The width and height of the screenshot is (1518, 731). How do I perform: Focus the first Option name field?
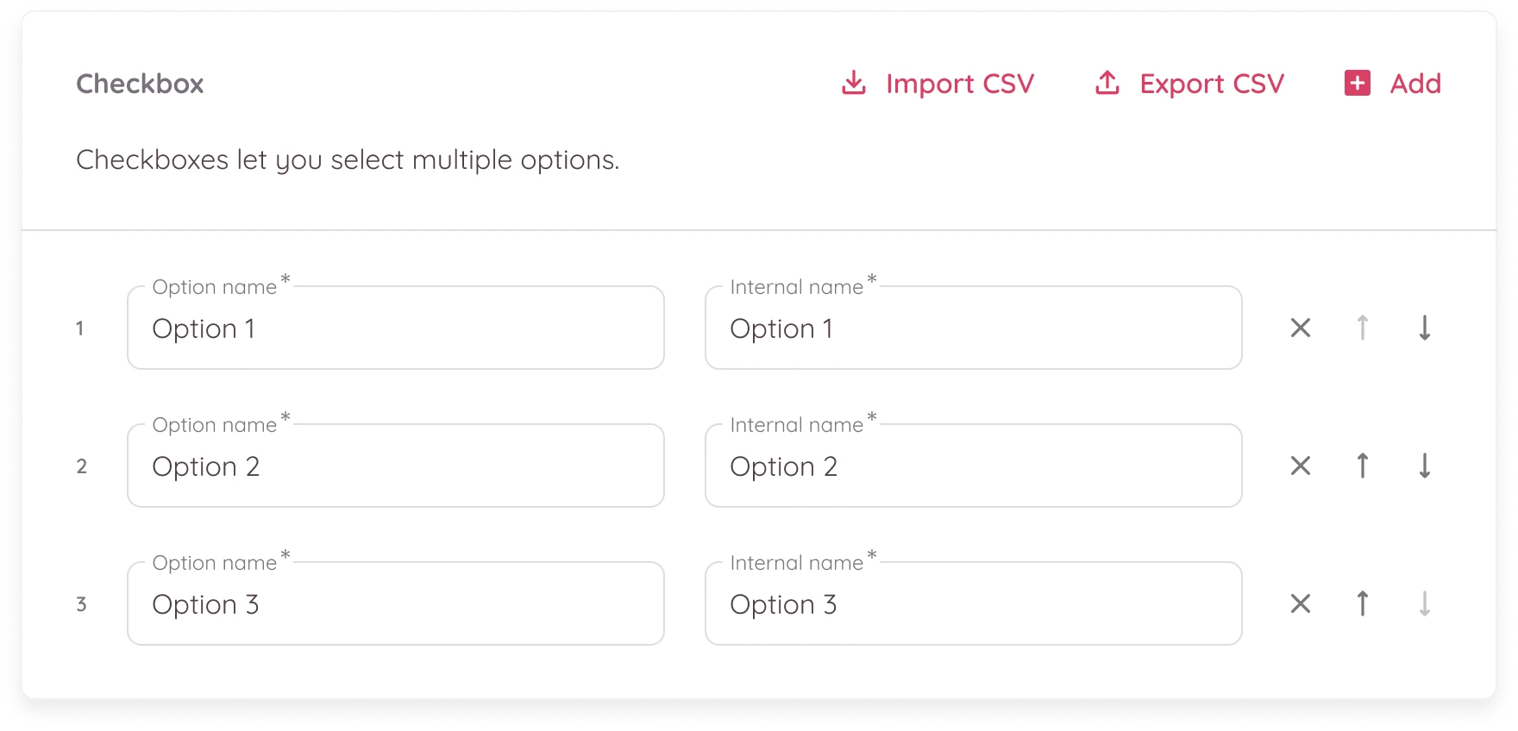pos(395,328)
